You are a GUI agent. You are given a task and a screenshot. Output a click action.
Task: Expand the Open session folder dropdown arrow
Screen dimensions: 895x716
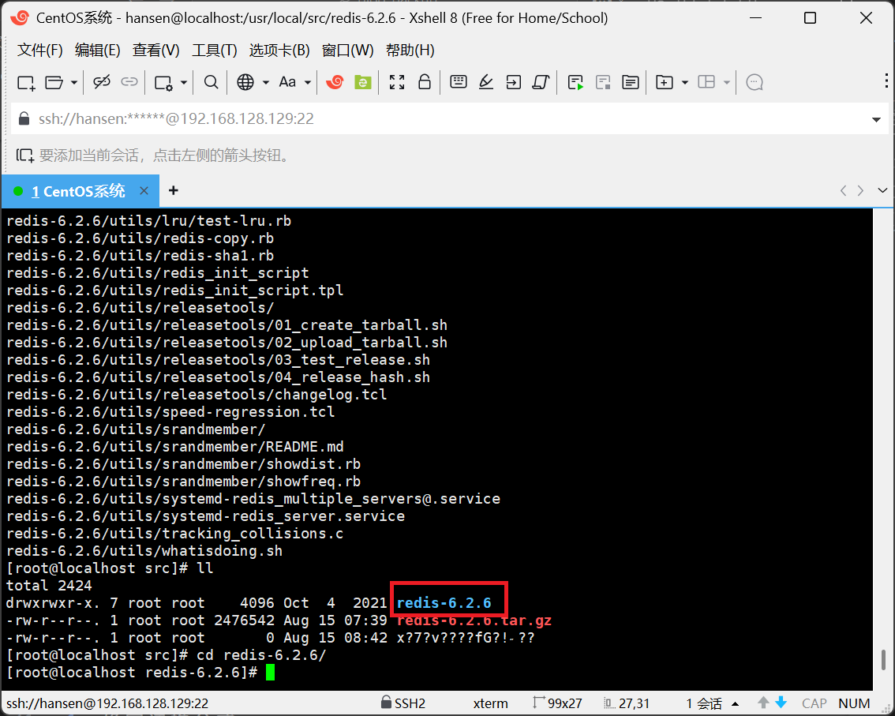[74, 82]
